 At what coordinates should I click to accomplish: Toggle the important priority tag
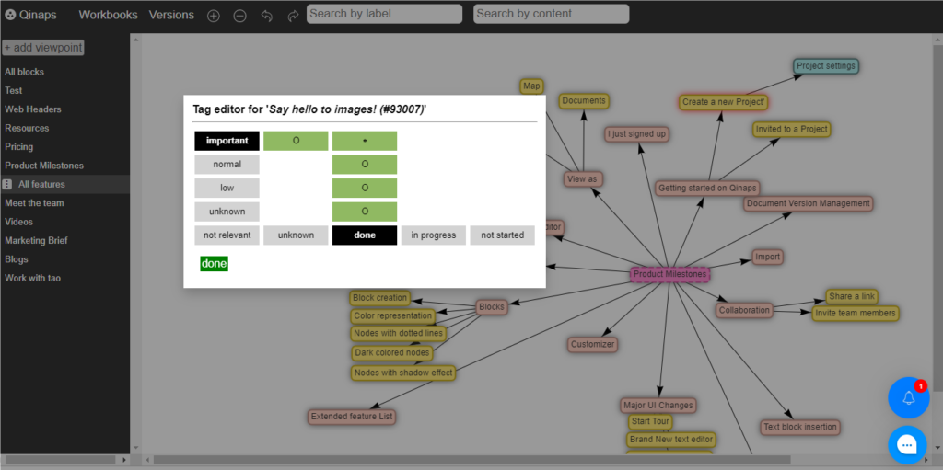[x=227, y=141]
